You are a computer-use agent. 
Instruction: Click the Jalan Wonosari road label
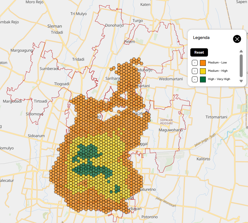pyautogui.click(x=166, y=202)
